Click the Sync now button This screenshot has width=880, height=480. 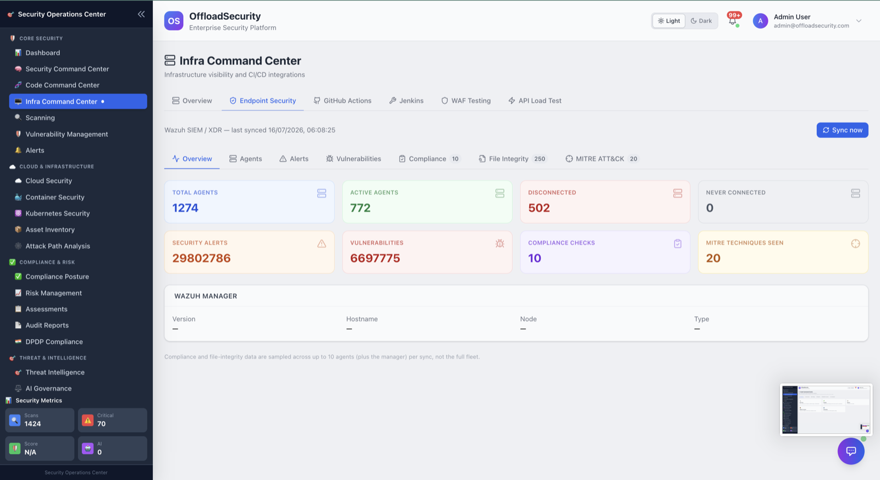[842, 130]
